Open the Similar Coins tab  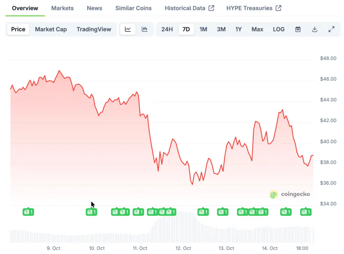tap(133, 8)
